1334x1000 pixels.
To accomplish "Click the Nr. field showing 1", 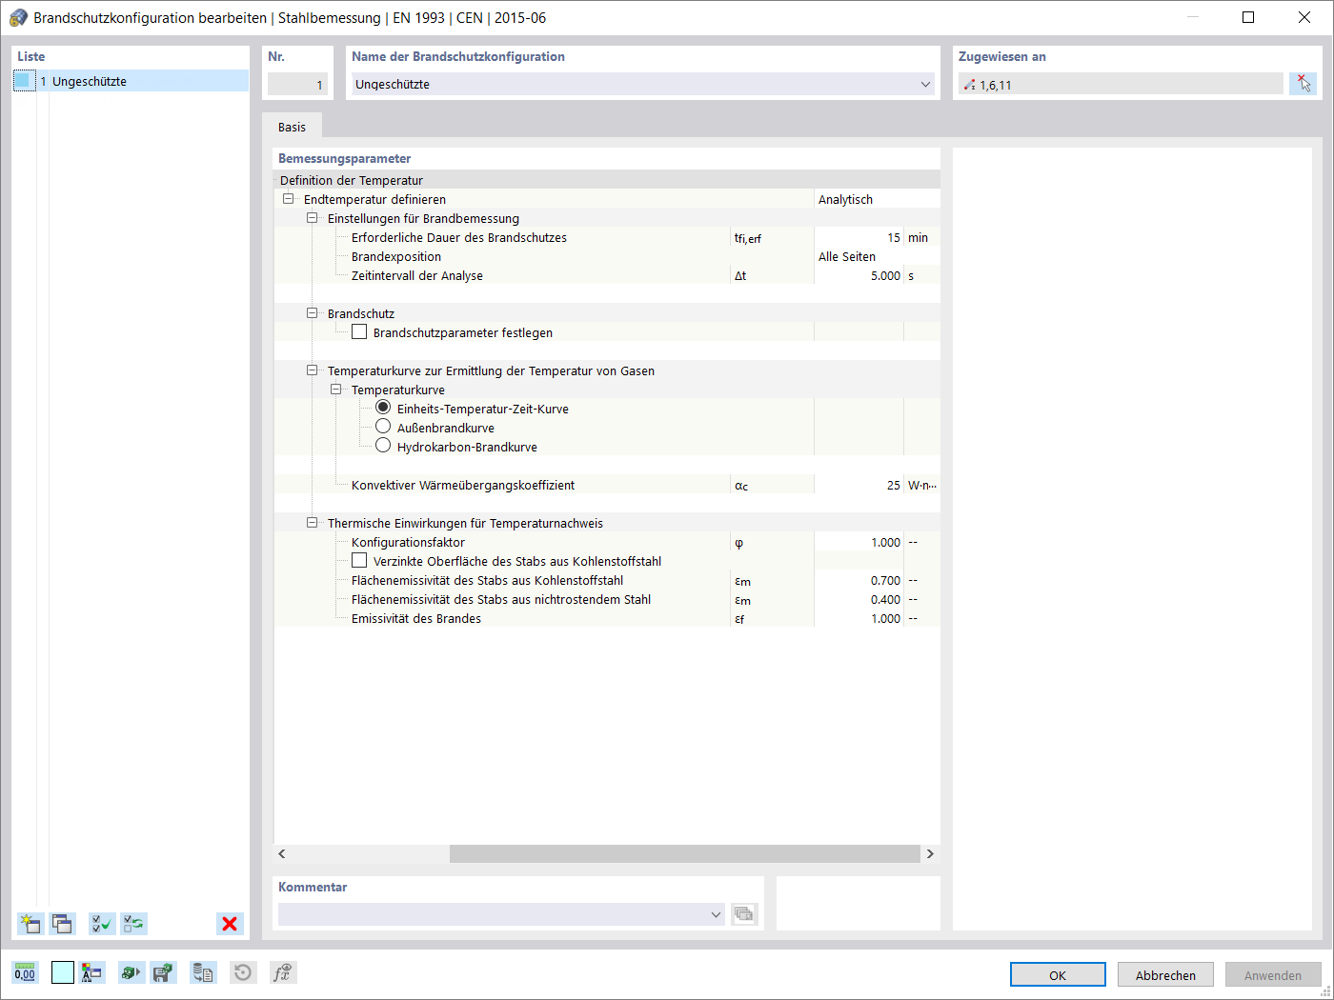I will [297, 84].
